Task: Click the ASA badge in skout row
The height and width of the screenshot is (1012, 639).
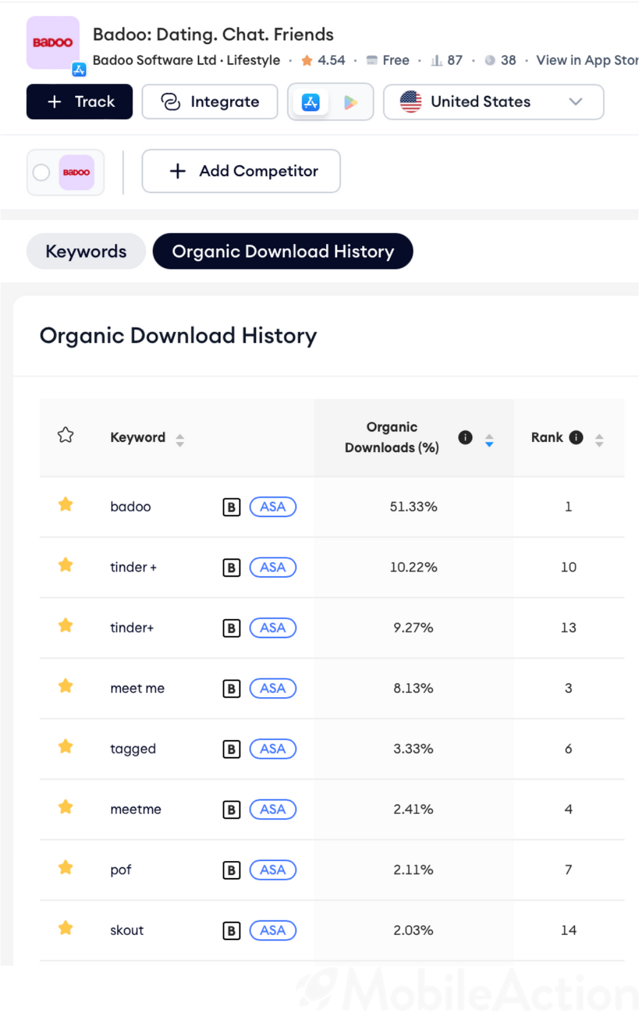Action: [273, 931]
